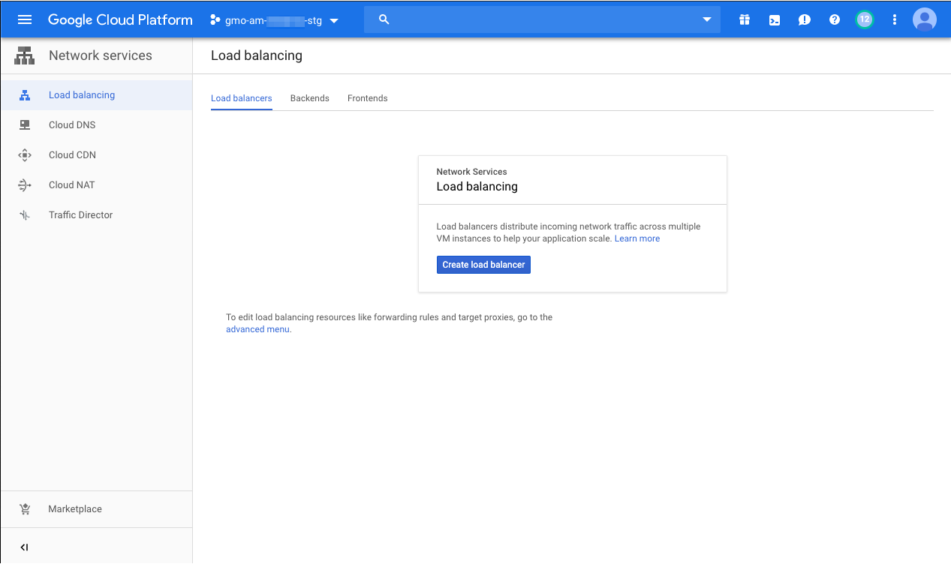Select the Load balancers tab
This screenshot has width=951, height=564.
(x=241, y=98)
